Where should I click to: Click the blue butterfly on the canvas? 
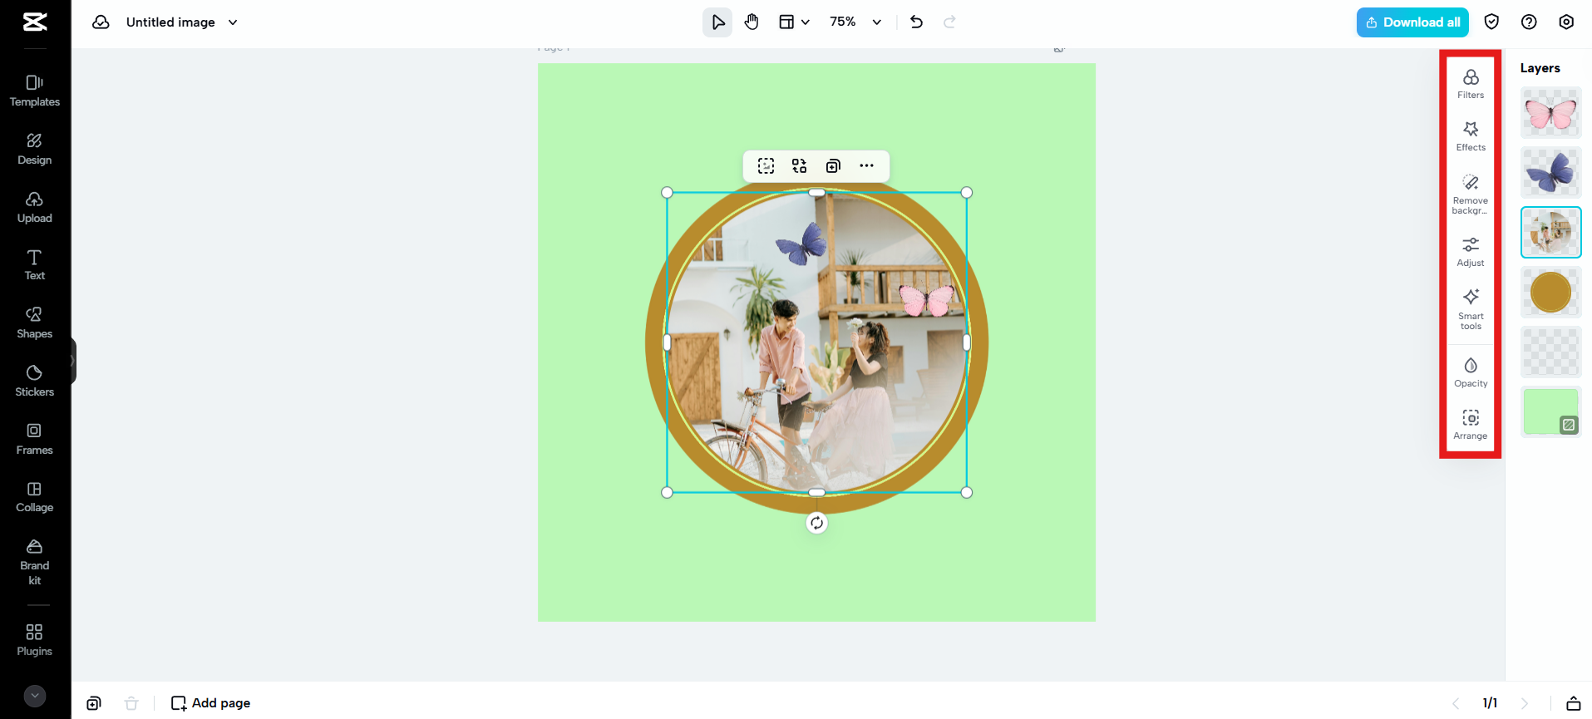pos(802,244)
